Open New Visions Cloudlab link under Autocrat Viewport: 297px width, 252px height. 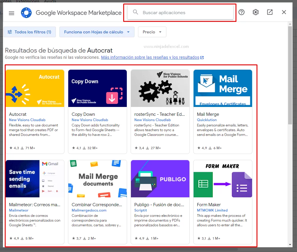(27, 120)
